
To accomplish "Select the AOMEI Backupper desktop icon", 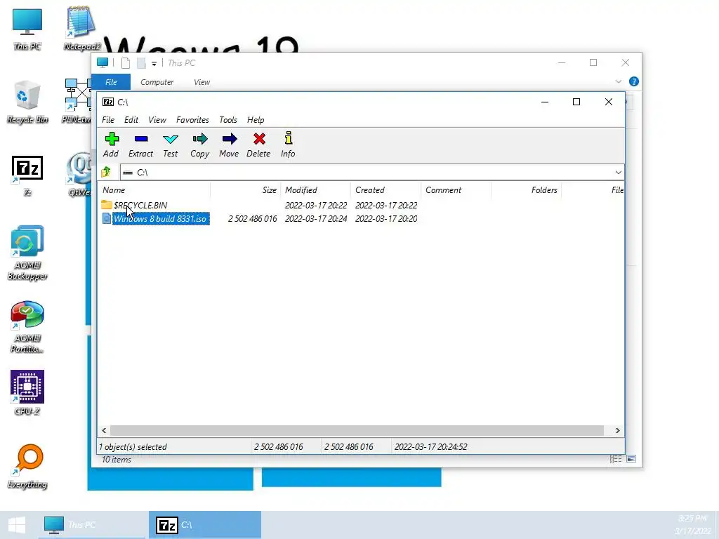I will point(27,253).
